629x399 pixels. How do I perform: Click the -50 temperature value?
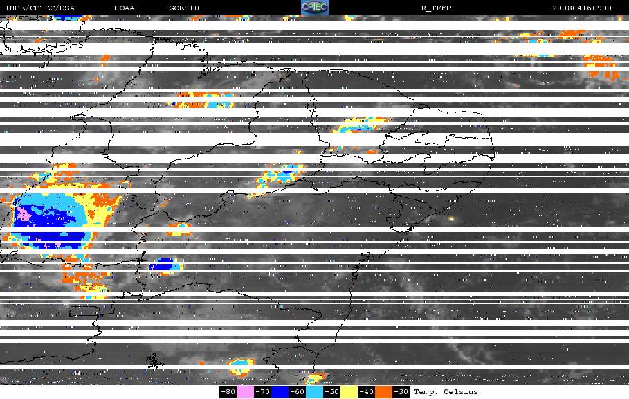(331, 392)
